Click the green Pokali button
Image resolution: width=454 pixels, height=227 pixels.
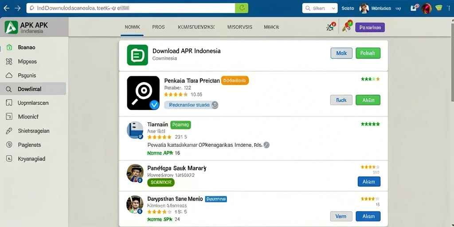[368, 53]
